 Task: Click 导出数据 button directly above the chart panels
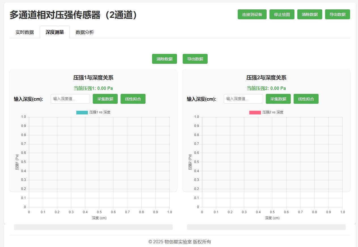click(x=195, y=59)
